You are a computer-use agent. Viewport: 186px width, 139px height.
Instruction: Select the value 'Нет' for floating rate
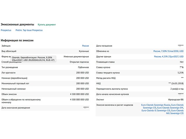182,62
